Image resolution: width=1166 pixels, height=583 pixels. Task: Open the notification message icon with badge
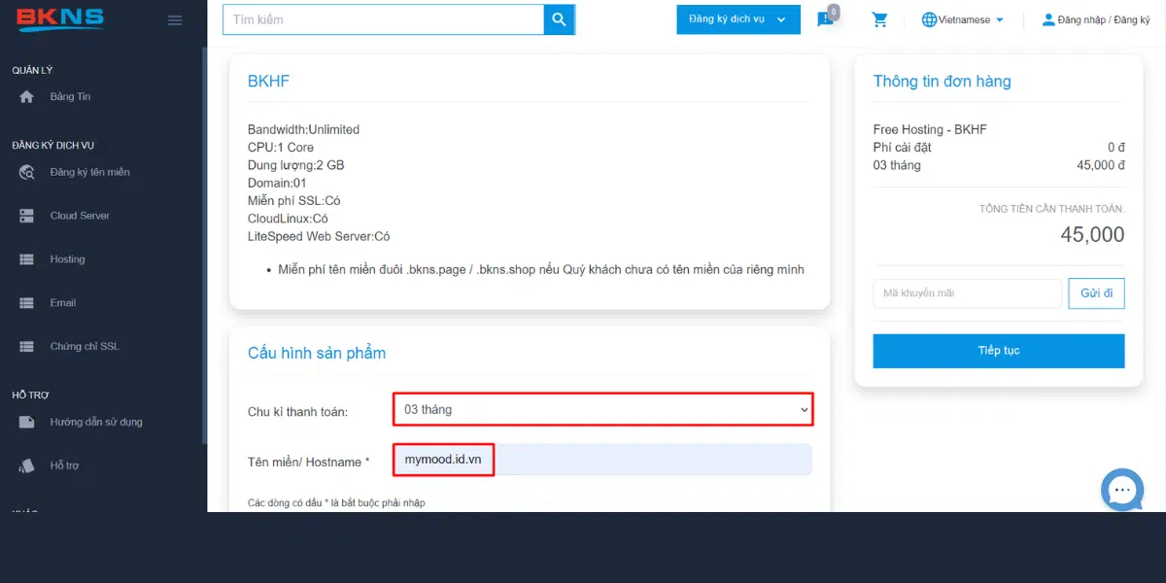pyautogui.click(x=826, y=19)
